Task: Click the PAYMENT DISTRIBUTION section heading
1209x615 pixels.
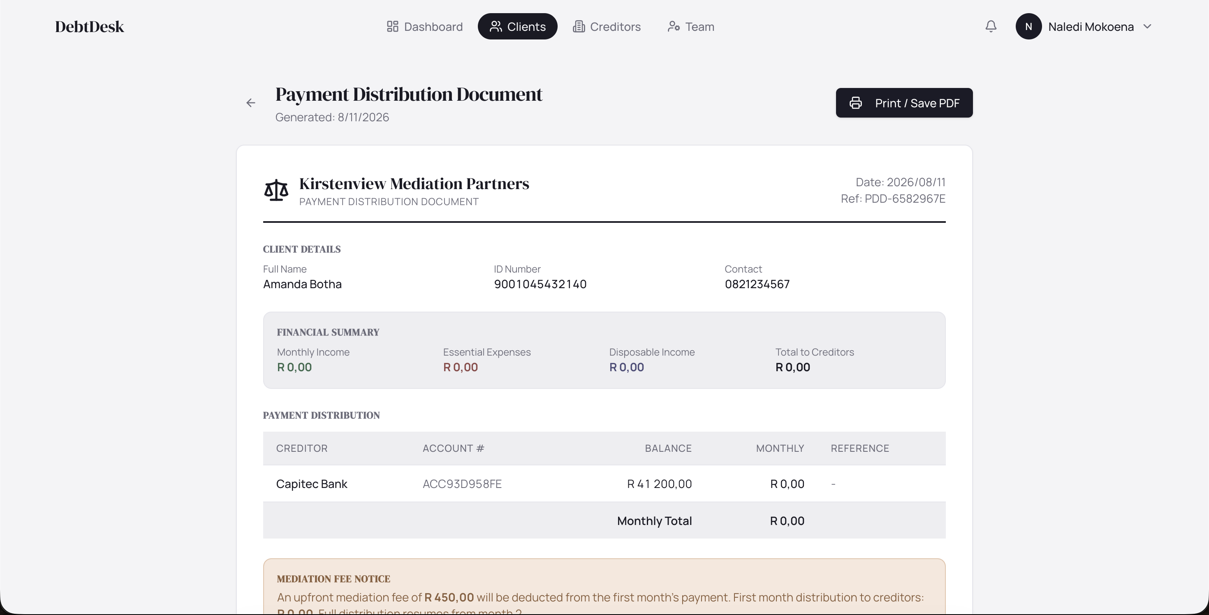Action: (x=322, y=415)
